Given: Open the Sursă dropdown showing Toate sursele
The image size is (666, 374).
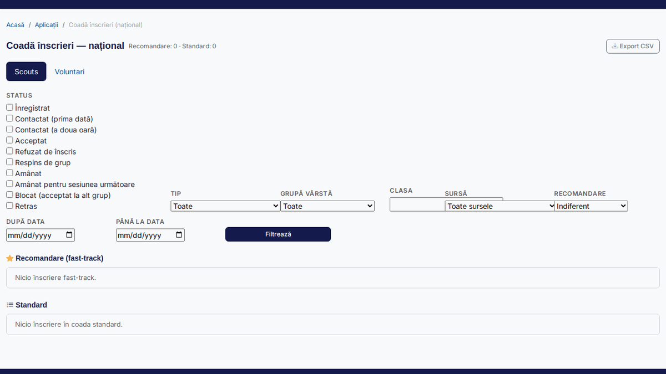Looking at the screenshot, I should coord(500,206).
